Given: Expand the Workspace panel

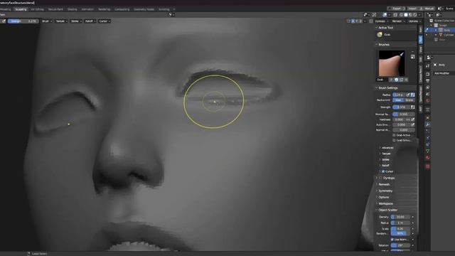Looking at the screenshot, I should pyautogui.click(x=385, y=203).
